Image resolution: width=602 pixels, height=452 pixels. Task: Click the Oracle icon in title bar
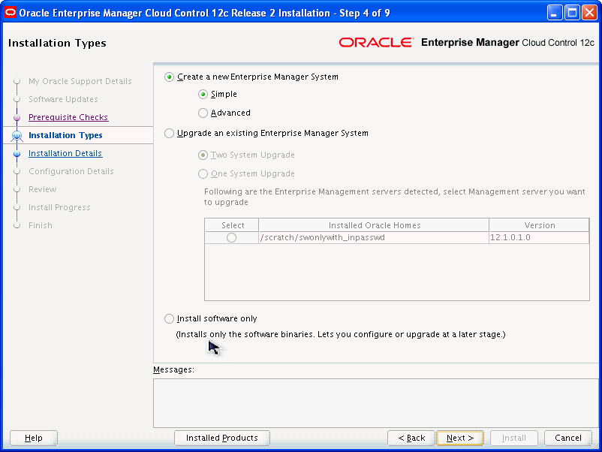11,13
